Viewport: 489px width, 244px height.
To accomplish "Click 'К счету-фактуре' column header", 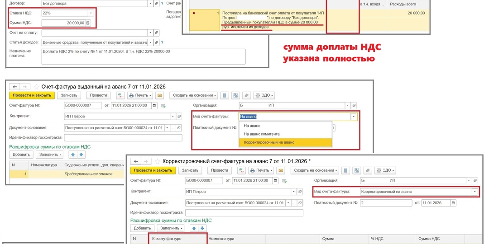I will tap(177, 239).
